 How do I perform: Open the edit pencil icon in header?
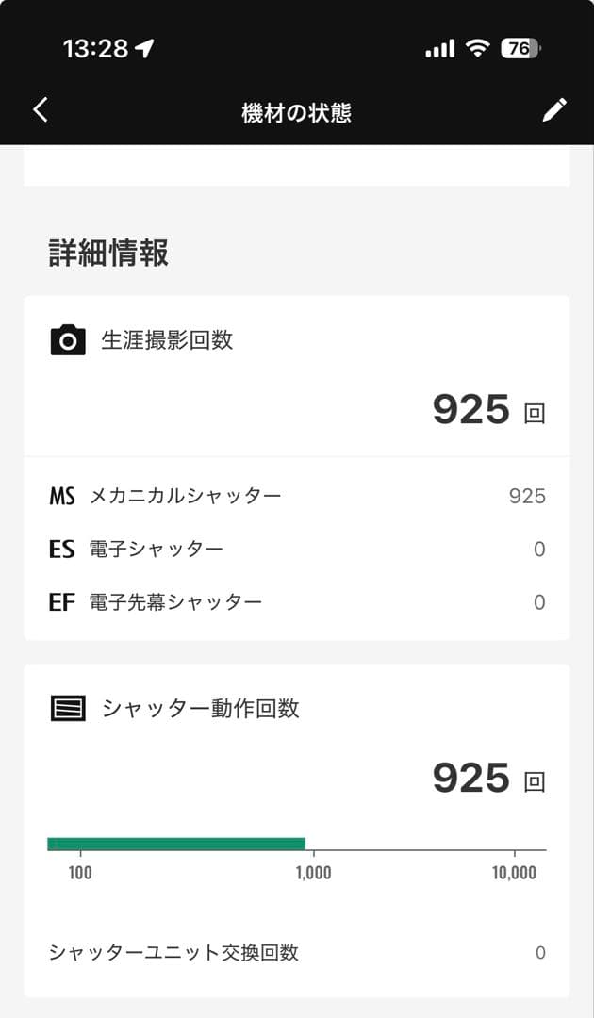554,109
